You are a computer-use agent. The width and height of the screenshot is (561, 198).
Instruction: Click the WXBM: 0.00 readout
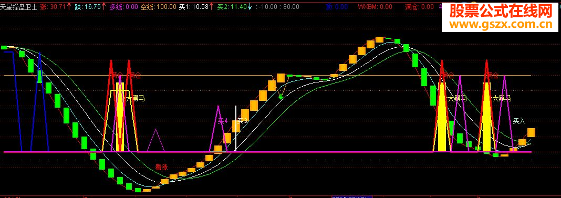click(375, 6)
